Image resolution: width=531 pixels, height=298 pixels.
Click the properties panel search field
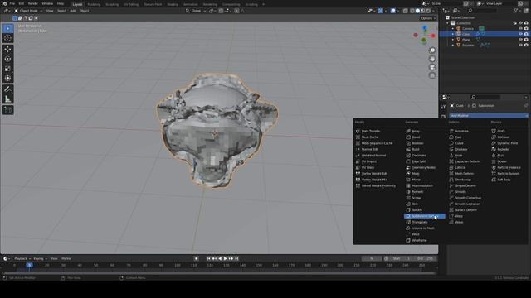point(485,98)
